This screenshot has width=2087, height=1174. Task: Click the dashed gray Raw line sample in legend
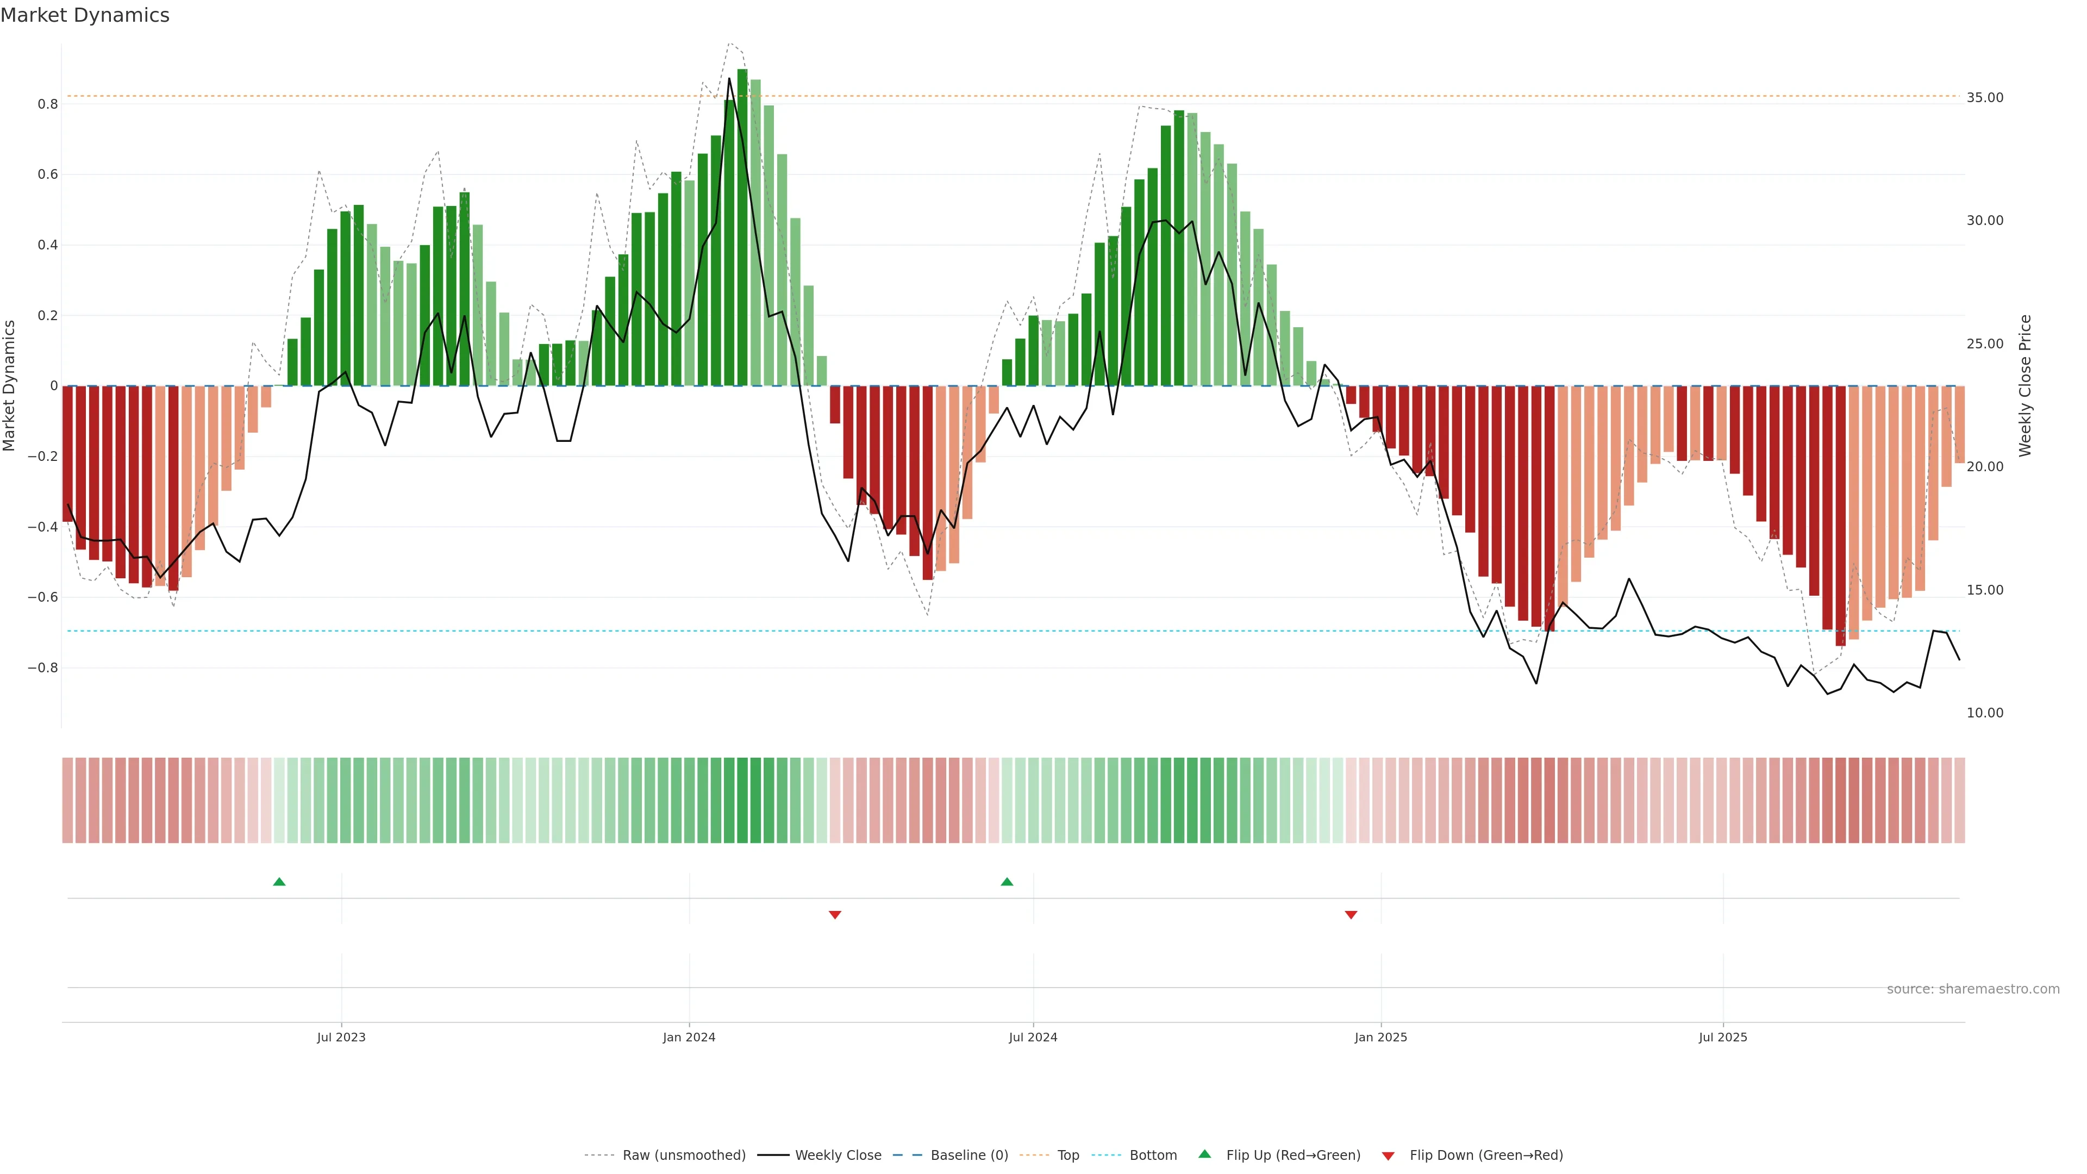click(599, 1156)
